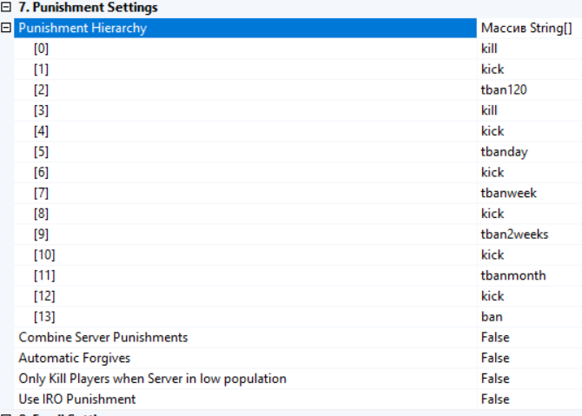The image size is (582, 416).
Task: Select array index [9] row
Action: (x=42, y=234)
